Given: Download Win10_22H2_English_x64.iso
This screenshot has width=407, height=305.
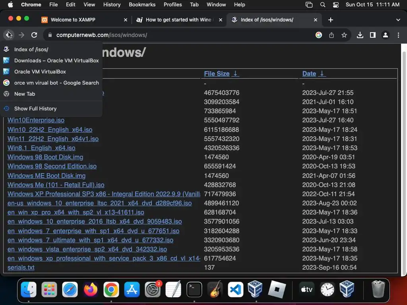Looking at the screenshot, I should coord(50,129).
